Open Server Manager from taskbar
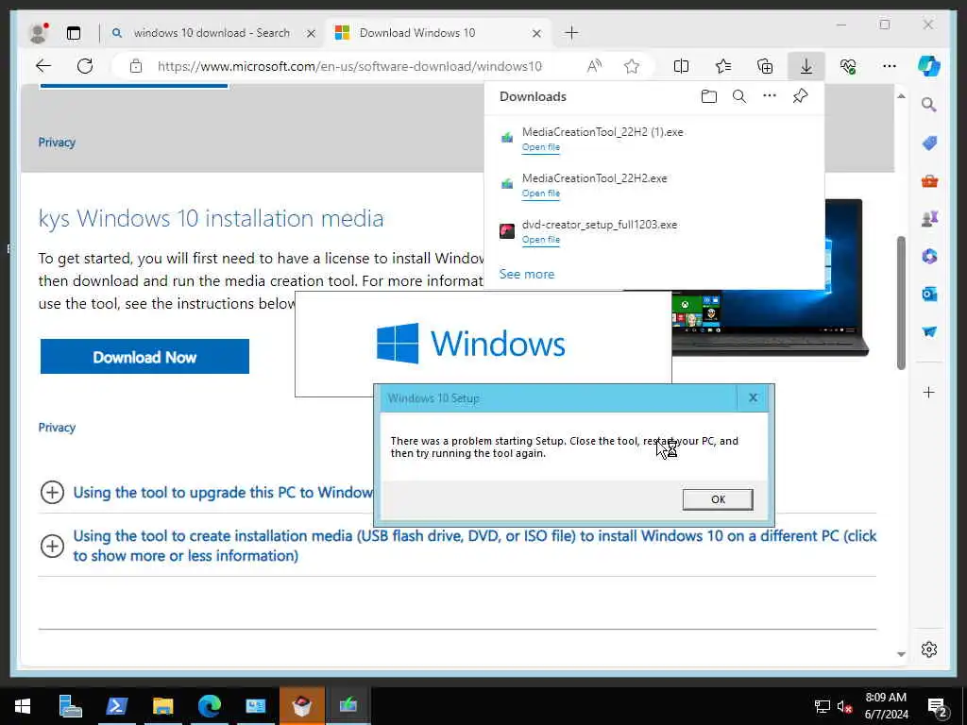This screenshot has width=967, height=725. pyautogui.click(x=70, y=706)
